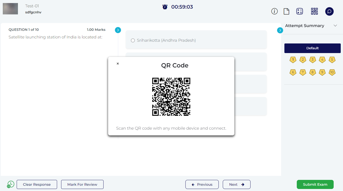Click the 'QR Code' dialog title
The width and height of the screenshot is (343, 191).
click(175, 65)
